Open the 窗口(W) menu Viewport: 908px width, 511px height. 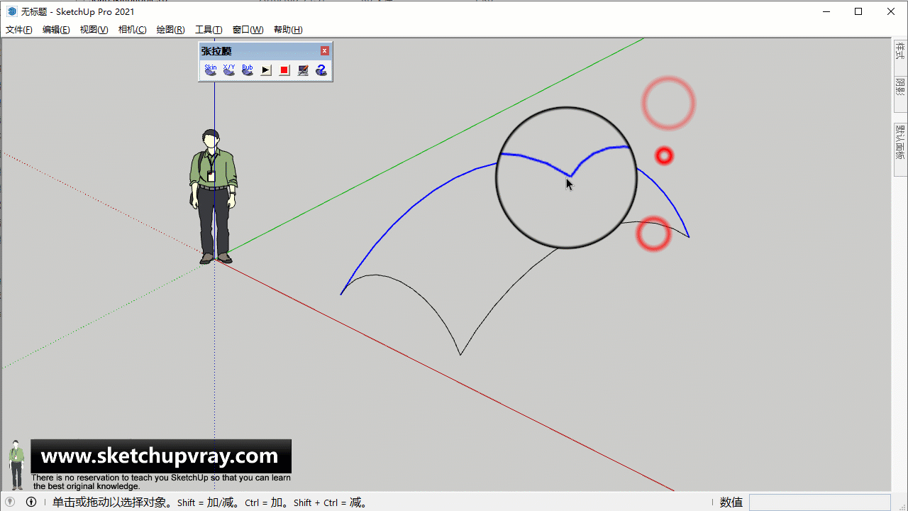coord(248,30)
